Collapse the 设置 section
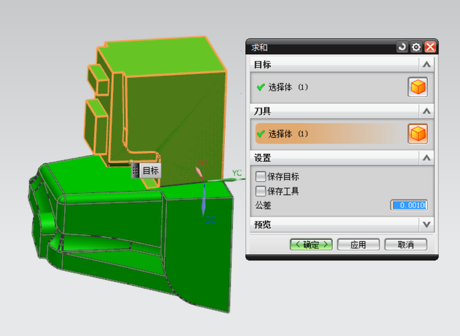This screenshot has width=460, height=336. [427, 158]
